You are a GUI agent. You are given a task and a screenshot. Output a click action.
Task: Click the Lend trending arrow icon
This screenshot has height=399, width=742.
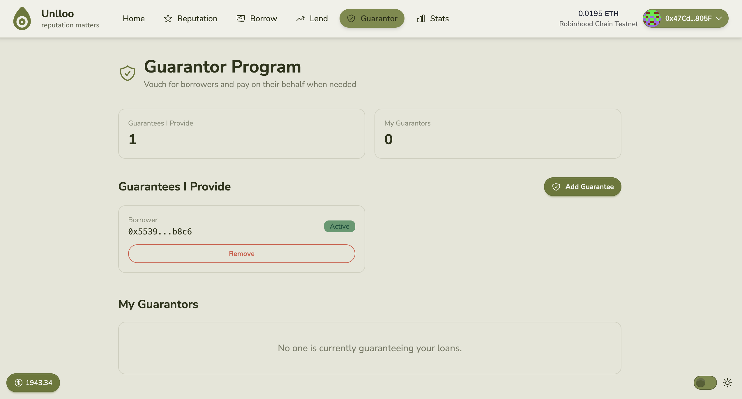point(301,19)
